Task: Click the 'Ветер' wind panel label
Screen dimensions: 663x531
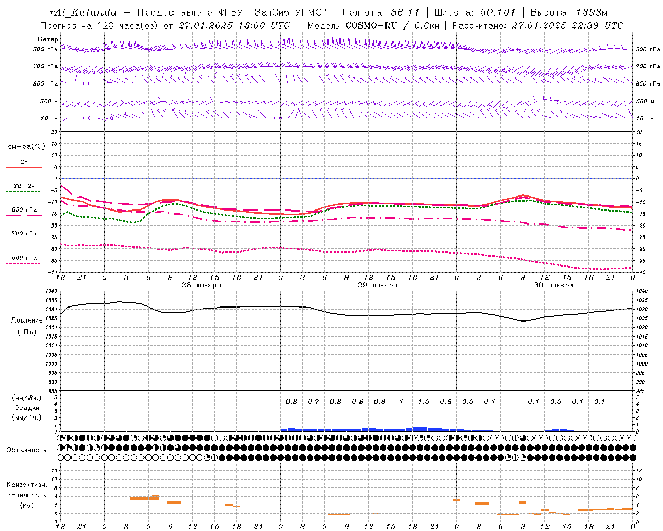Action: [48, 39]
